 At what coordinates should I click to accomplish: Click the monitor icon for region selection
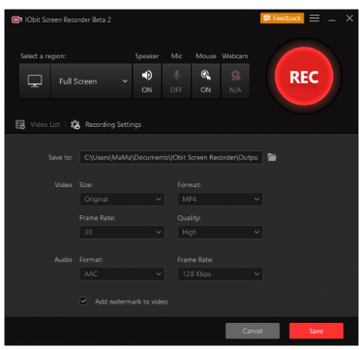[x=35, y=81]
